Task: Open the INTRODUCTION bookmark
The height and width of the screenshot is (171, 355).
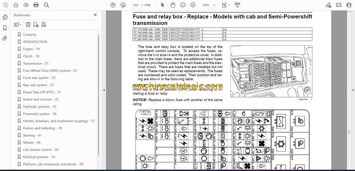Action: (35, 42)
